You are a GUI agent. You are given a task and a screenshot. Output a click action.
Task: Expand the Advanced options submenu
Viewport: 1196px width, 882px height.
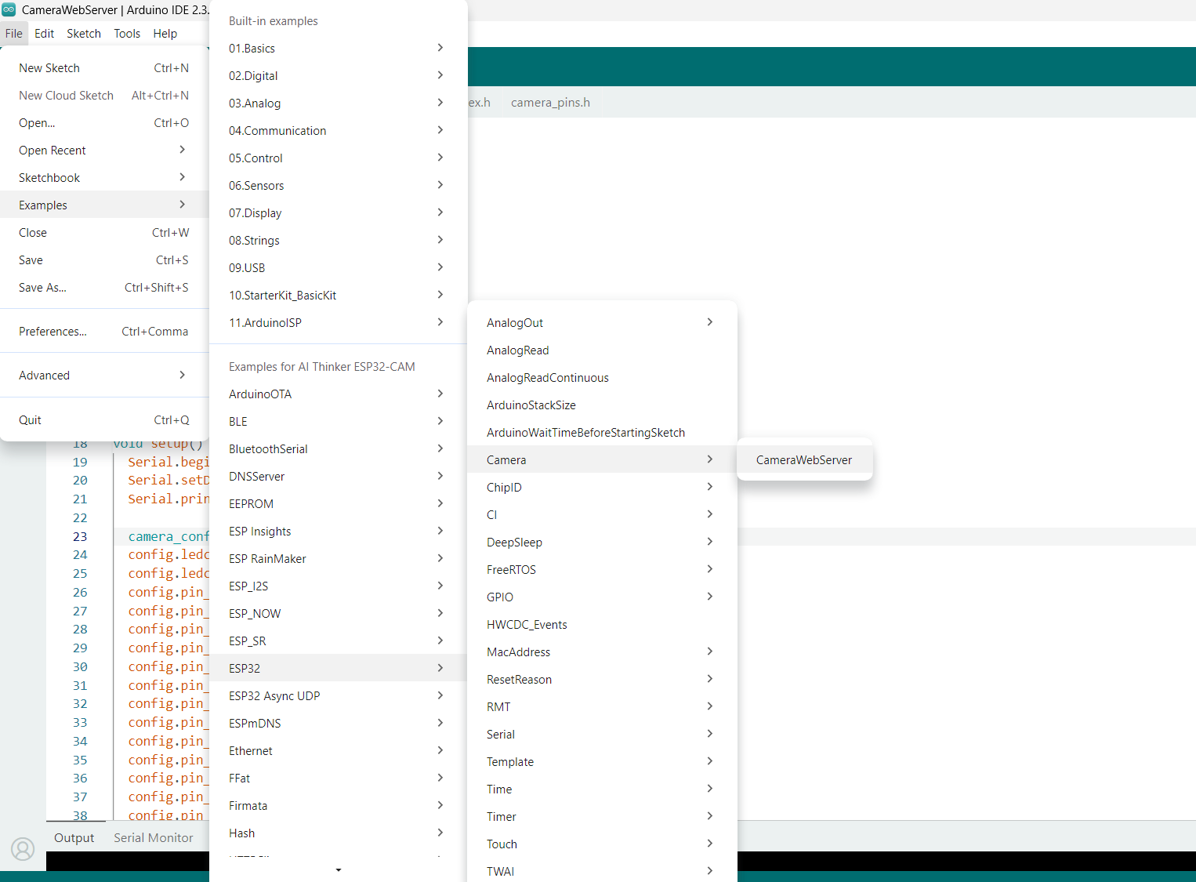[45, 375]
